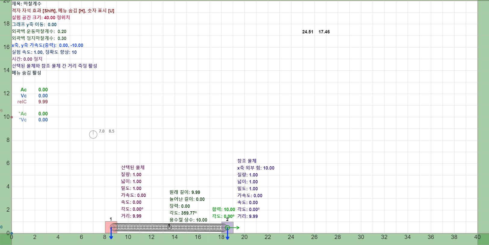Click the *Ac readout row
The width and height of the screenshot is (489, 245).
point(33,114)
